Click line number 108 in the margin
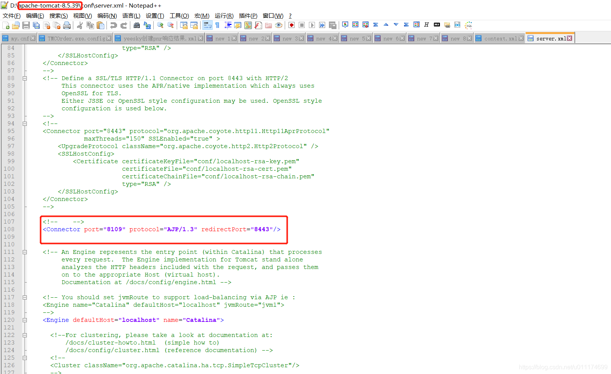This screenshot has height=374, width=611. 9,229
